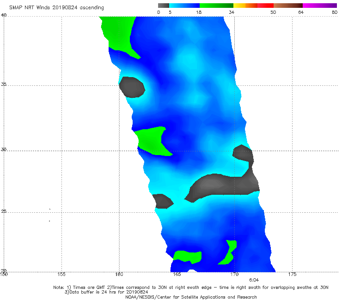Click the colorbar label 64
This screenshot has height=300, width=342.
[301, 12]
